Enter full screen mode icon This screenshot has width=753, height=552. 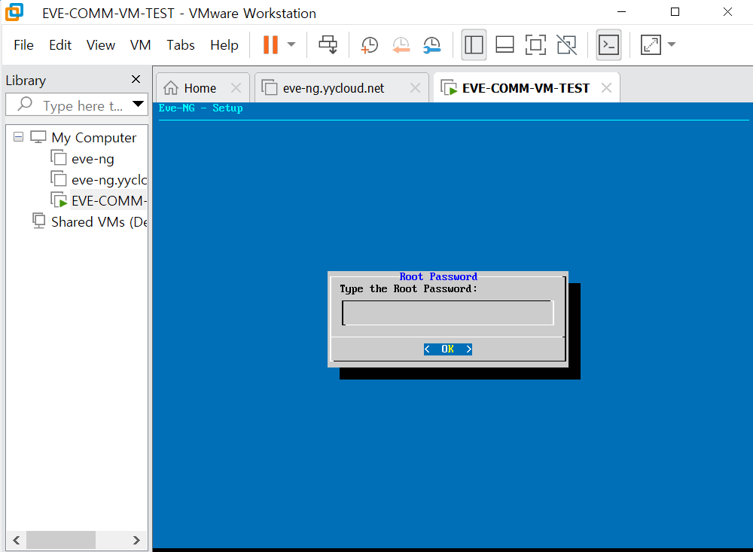[535, 44]
